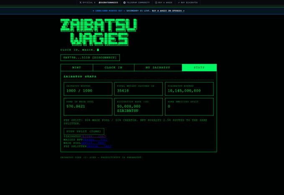284x195 pixels.
Task: Open the Fee Splitter contract address link
Action: click(99, 146)
